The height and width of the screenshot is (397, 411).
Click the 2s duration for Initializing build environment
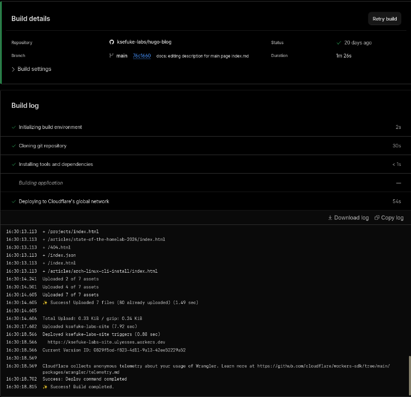tap(398, 127)
